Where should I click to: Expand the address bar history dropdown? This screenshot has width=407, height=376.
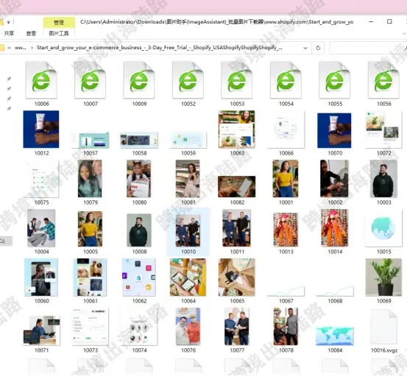(x=305, y=48)
